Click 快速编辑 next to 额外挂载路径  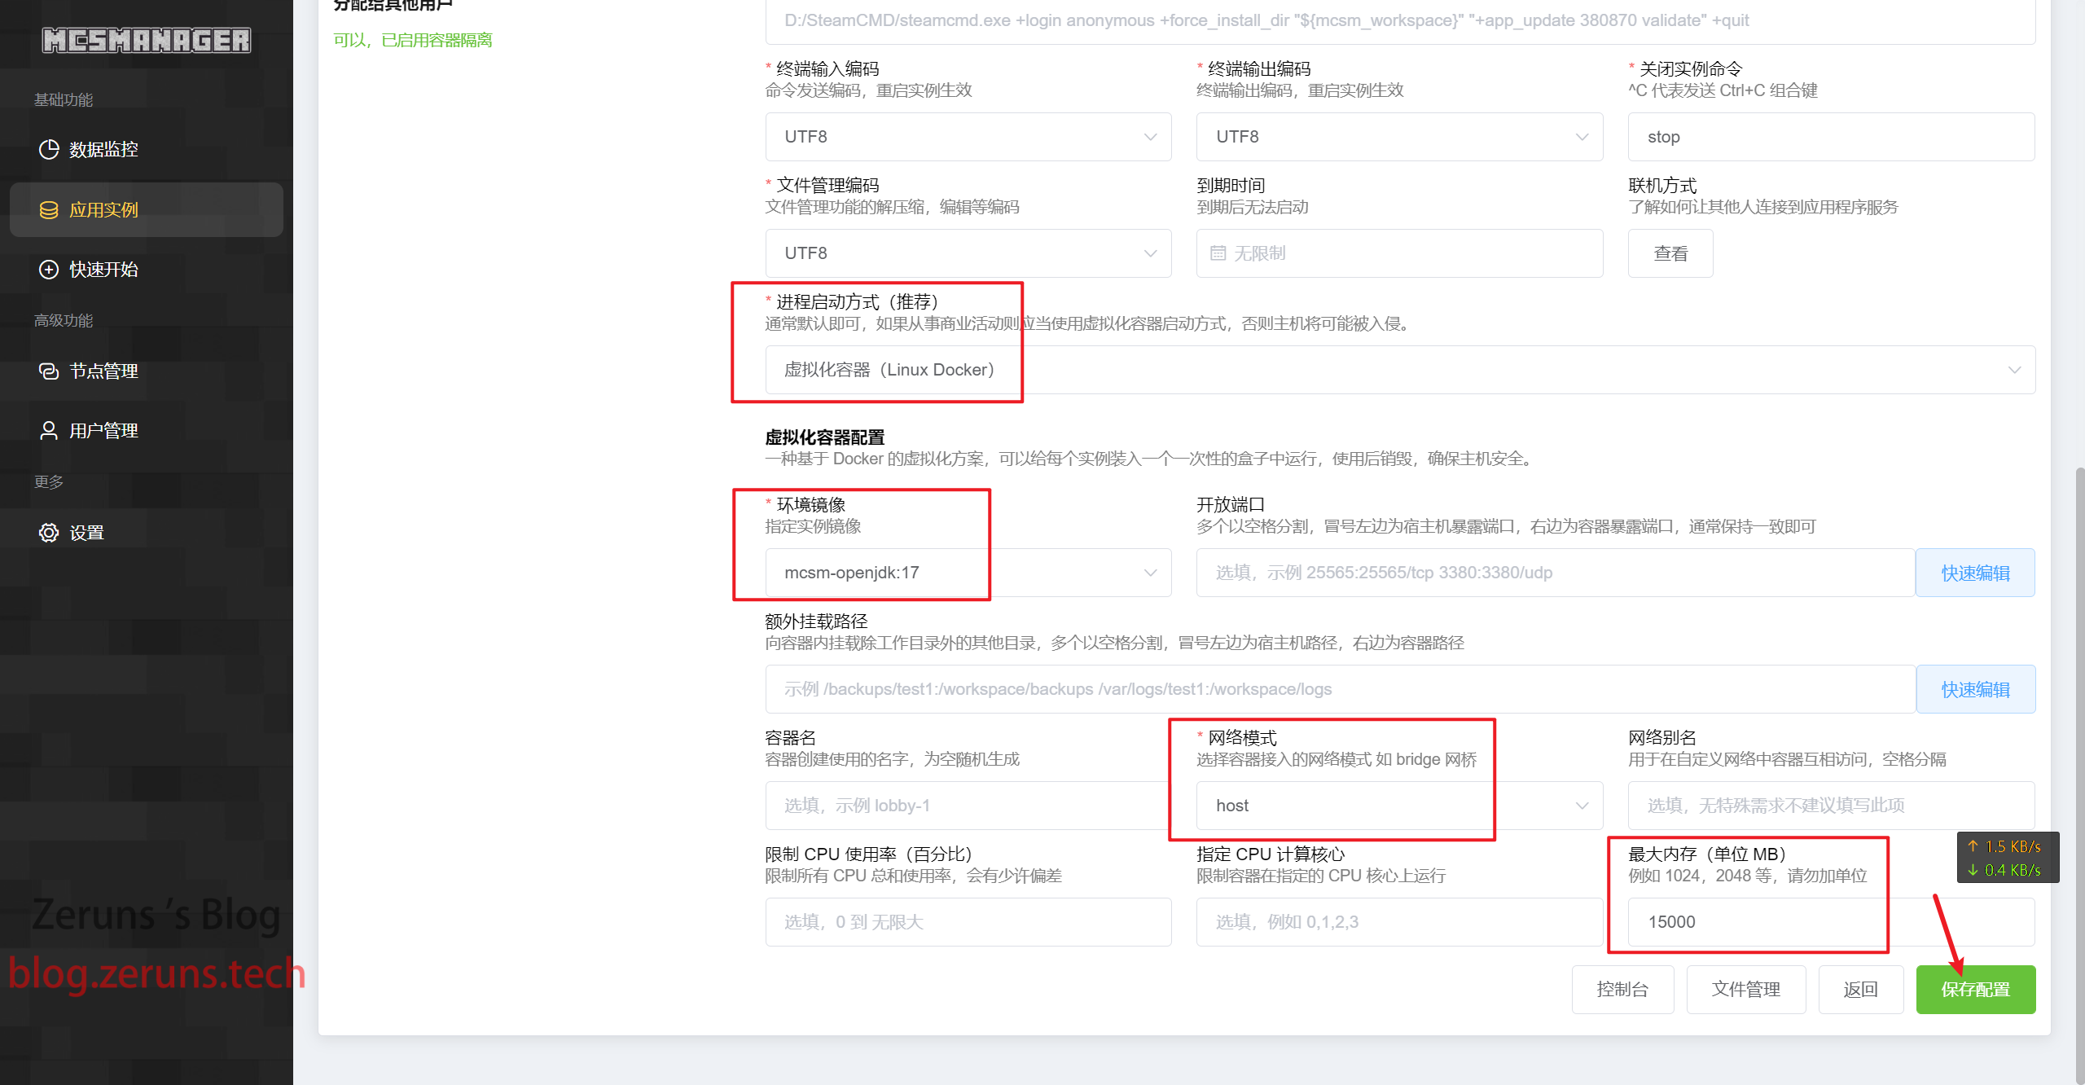[1976, 689]
